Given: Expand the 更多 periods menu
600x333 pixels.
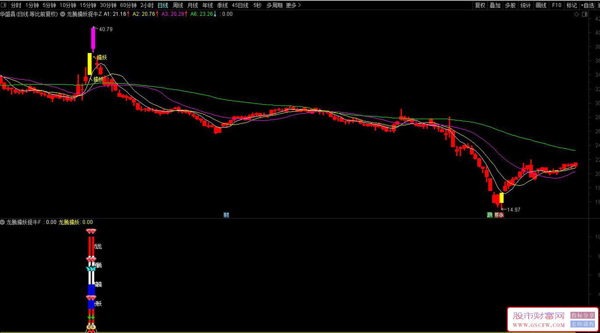Looking at the screenshot, I should tap(293, 6).
